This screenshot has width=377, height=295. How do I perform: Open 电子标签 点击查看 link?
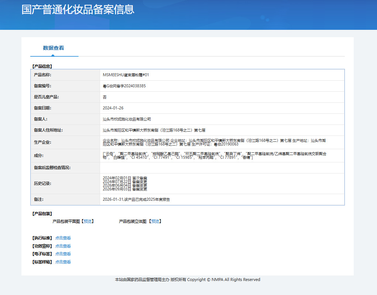[63, 254]
